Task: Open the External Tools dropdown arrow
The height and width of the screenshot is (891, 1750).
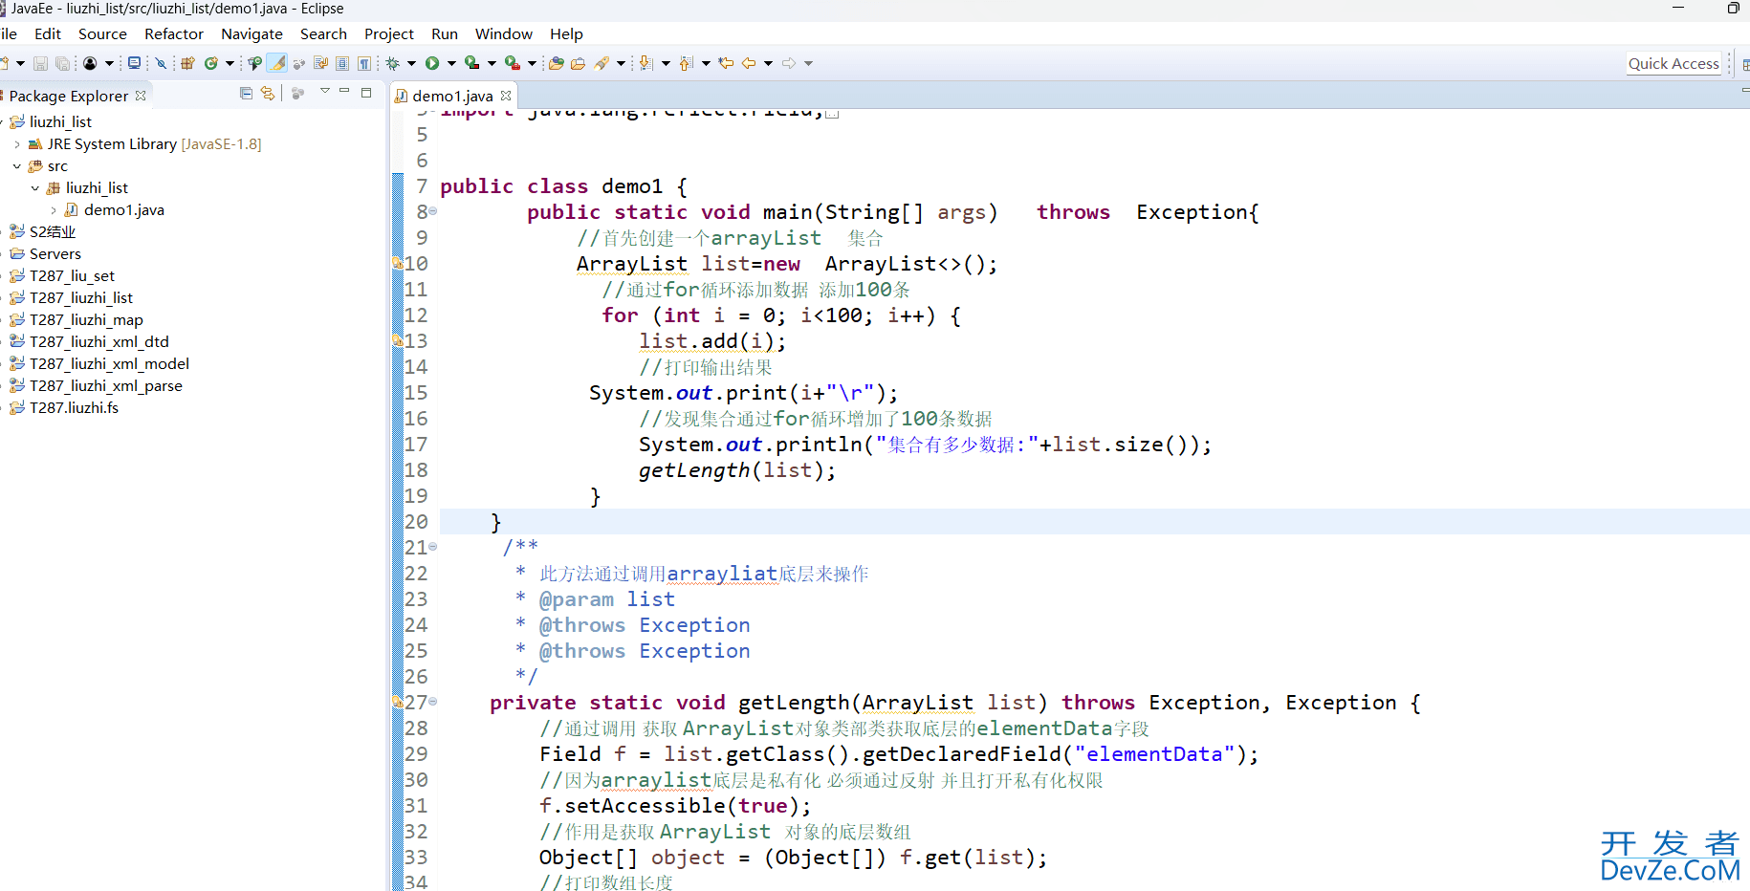Action: point(532,63)
